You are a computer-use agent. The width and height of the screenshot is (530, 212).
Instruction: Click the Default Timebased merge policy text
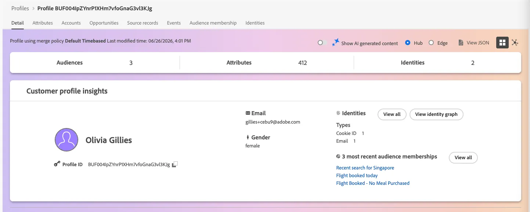(x=85, y=41)
